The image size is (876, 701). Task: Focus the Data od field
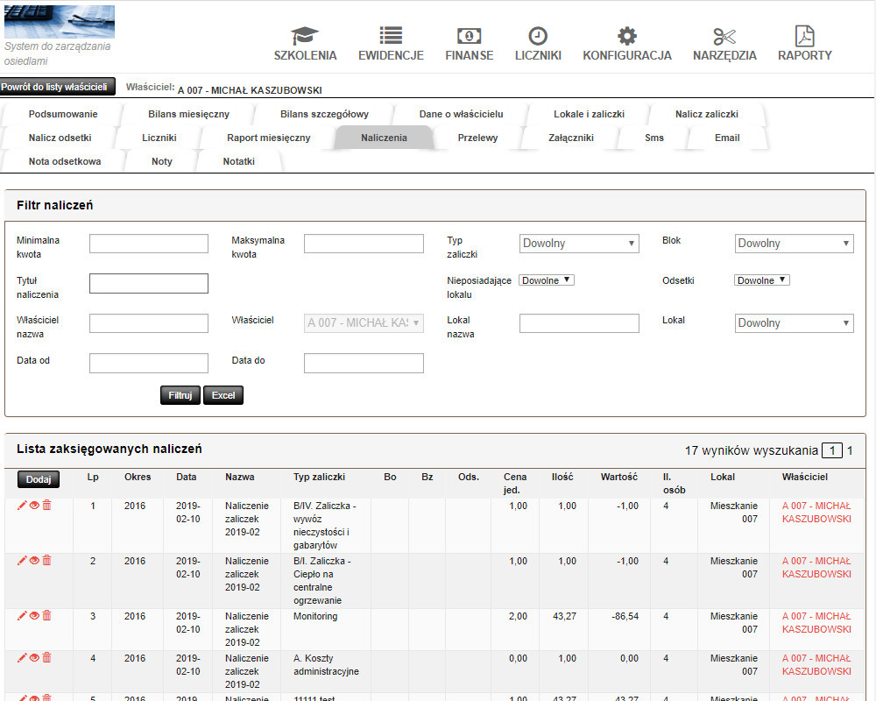149,363
